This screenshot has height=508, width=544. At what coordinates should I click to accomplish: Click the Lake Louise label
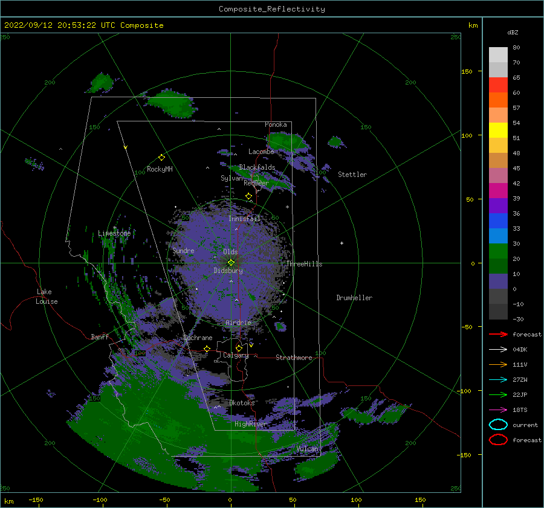click(47, 297)
